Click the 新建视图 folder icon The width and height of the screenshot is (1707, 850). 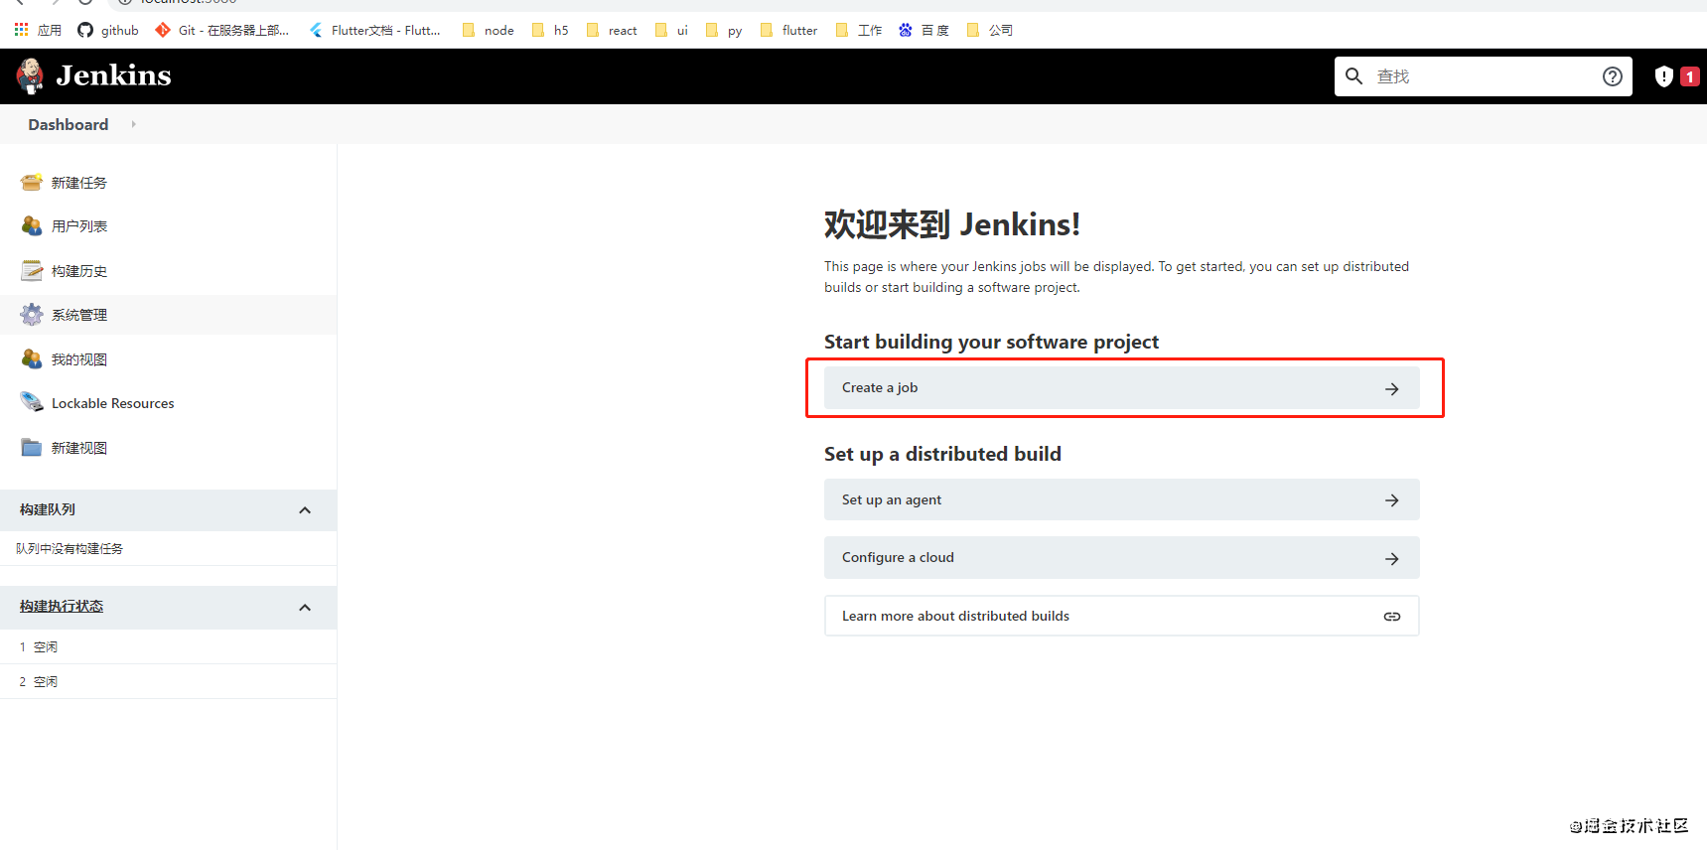32,448
